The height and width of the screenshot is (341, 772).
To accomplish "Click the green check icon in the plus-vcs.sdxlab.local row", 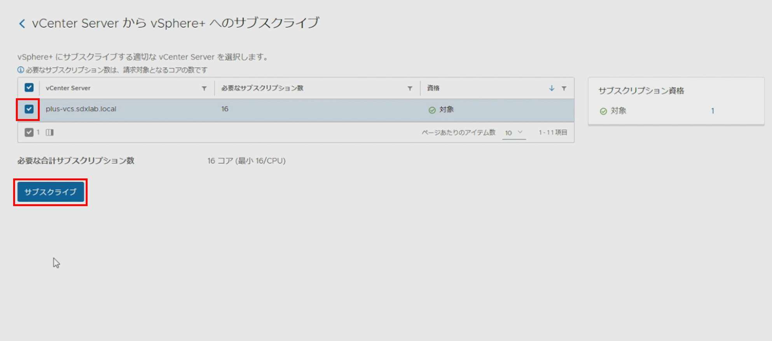I will [x=432, y=110].
